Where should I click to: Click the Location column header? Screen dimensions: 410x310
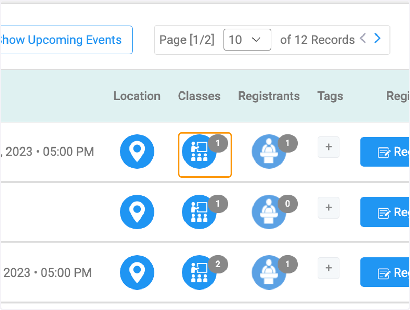[137, 96]
